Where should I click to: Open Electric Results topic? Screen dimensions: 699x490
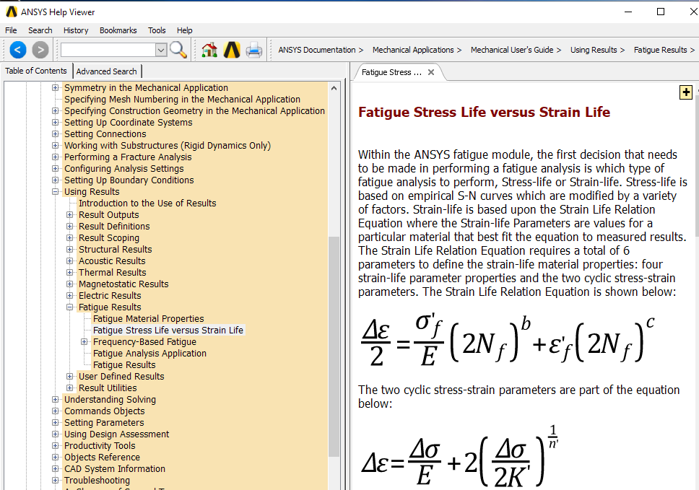pyautogui.click(x=110, y=296)
